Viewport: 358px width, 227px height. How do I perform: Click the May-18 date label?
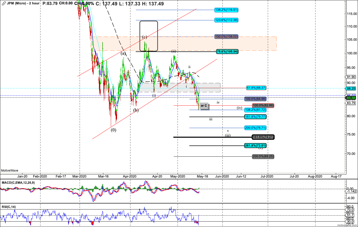pyautogui.click(x=203, y=176)
